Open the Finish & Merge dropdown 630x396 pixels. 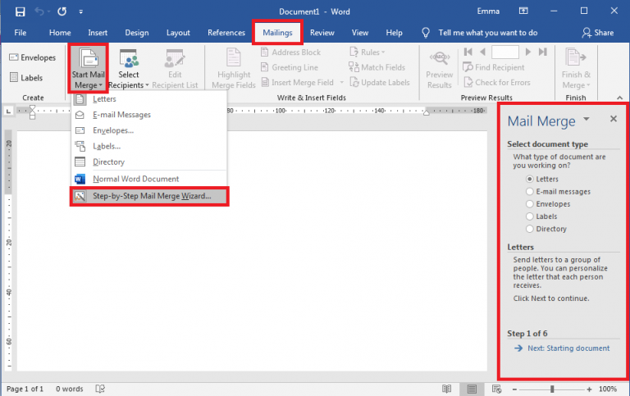pos(576,68)
